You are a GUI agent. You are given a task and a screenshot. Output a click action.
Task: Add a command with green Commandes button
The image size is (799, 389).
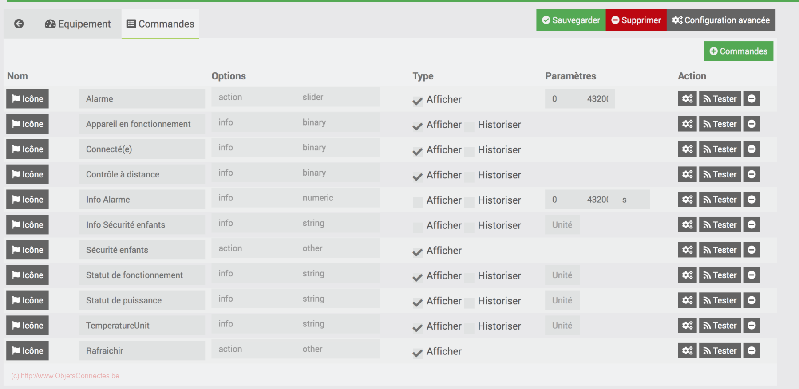(738, 51)
